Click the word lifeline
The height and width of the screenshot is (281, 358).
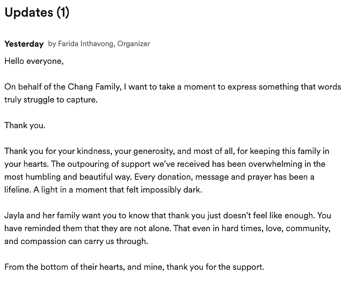[18, 190]
